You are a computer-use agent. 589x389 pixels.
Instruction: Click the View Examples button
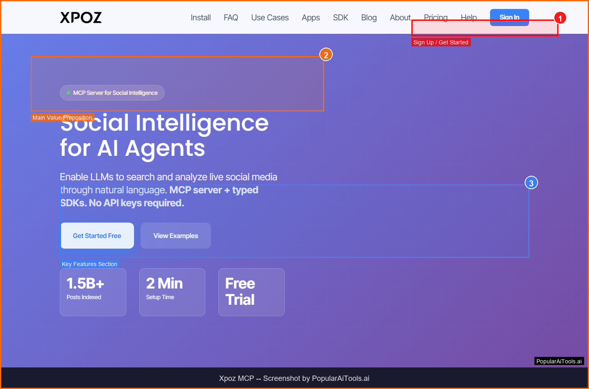tap(176, 236)
